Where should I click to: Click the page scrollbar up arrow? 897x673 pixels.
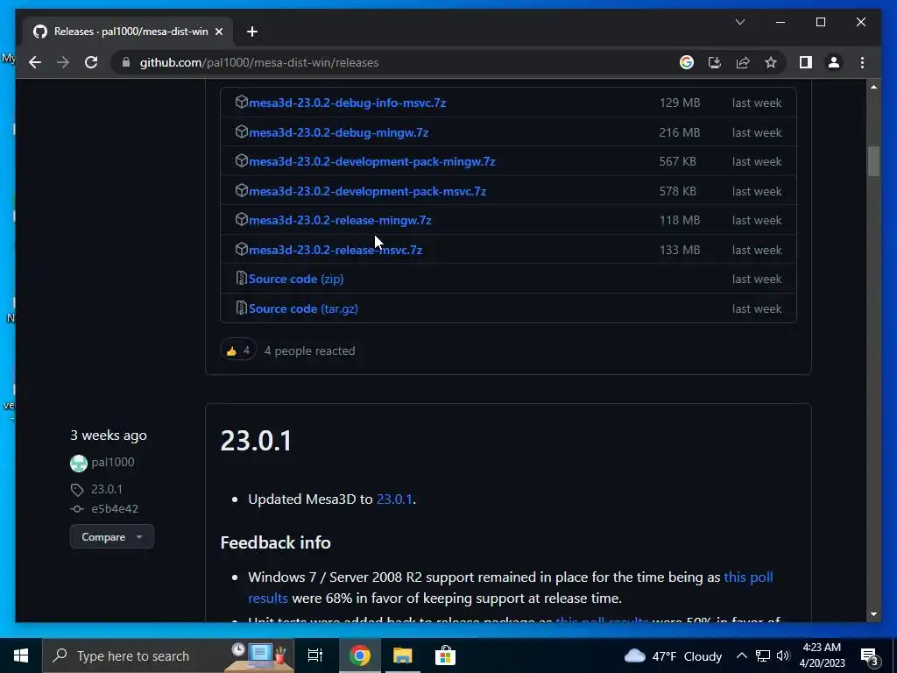pyautogui.click(x=873, y=87)
